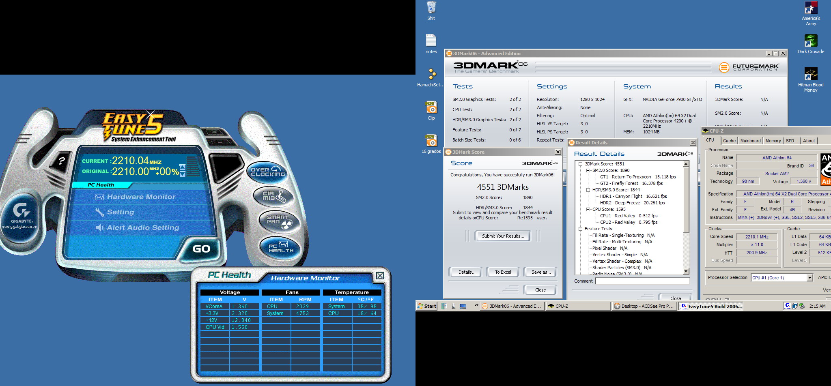Collapse the SM2.0 Score tree node

tap(588, 170)
